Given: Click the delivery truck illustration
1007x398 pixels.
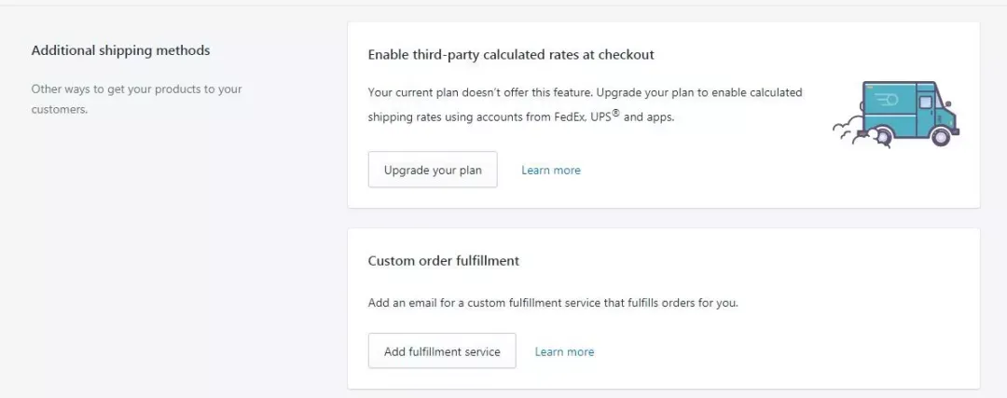Looking at the screenshot, I should pyautogui.click(x=897, y=112).
